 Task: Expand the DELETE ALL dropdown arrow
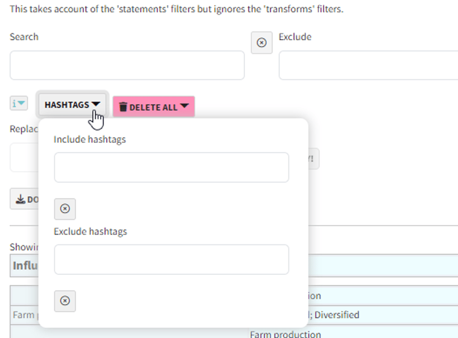(184, 106)
